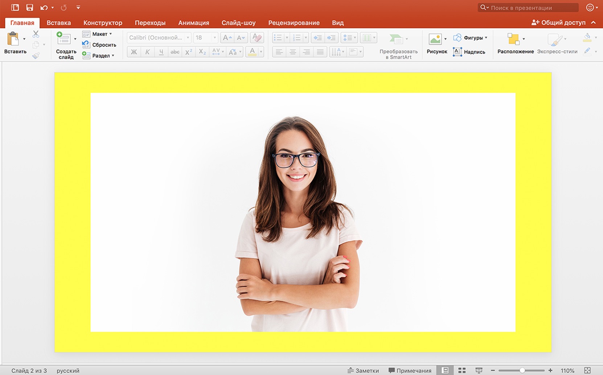
Task: Click the change case Aa icon
Action: click(233, 52)
